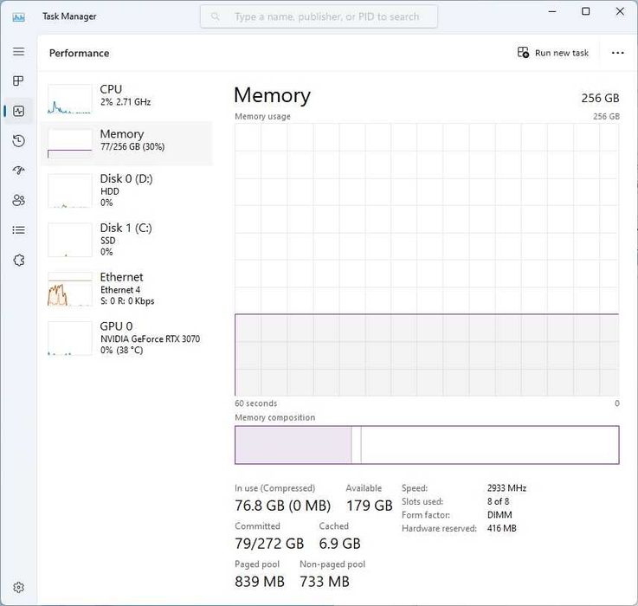
Task: Click the 256 GB total memory label
Action: (600, 98)
